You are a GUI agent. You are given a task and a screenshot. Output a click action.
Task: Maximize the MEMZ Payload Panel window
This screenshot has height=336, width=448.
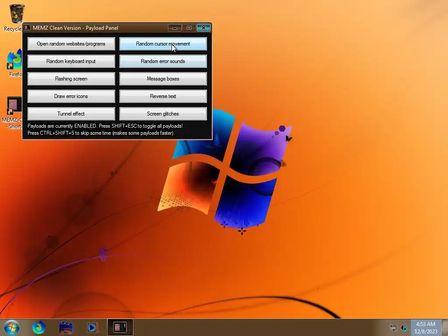click(x=189, y=28)
